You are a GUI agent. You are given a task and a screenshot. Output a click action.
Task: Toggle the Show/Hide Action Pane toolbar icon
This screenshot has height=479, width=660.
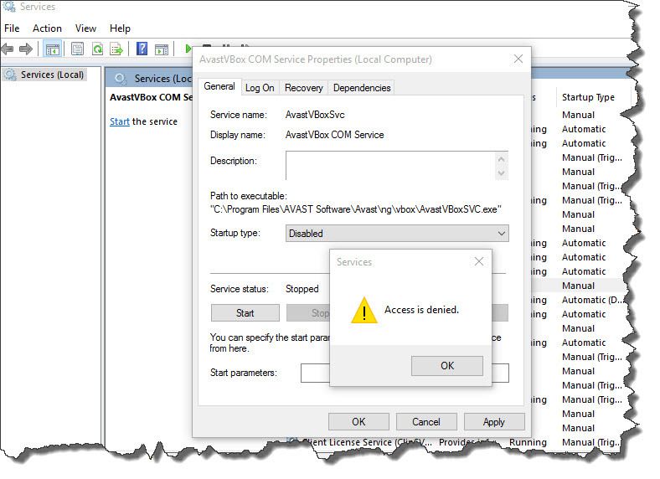162,49
